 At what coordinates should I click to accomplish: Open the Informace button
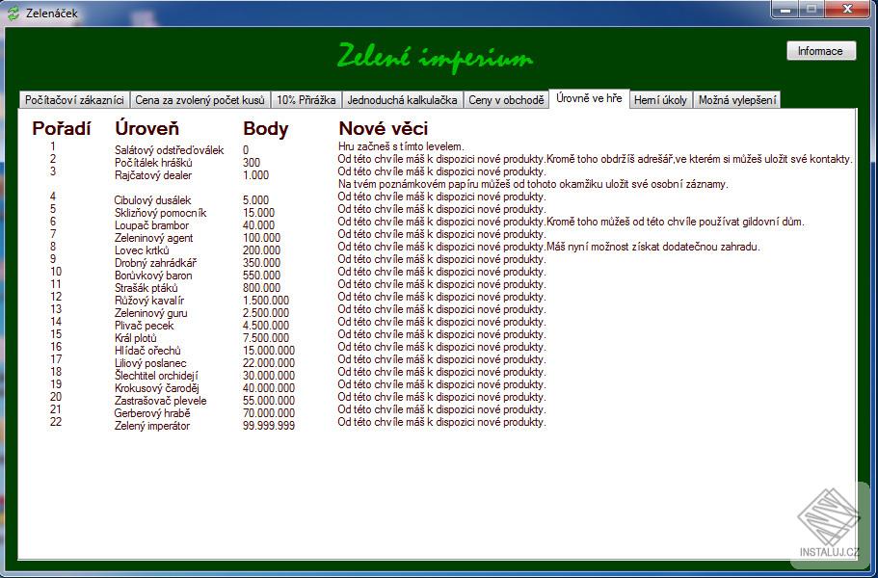[821, 51]
